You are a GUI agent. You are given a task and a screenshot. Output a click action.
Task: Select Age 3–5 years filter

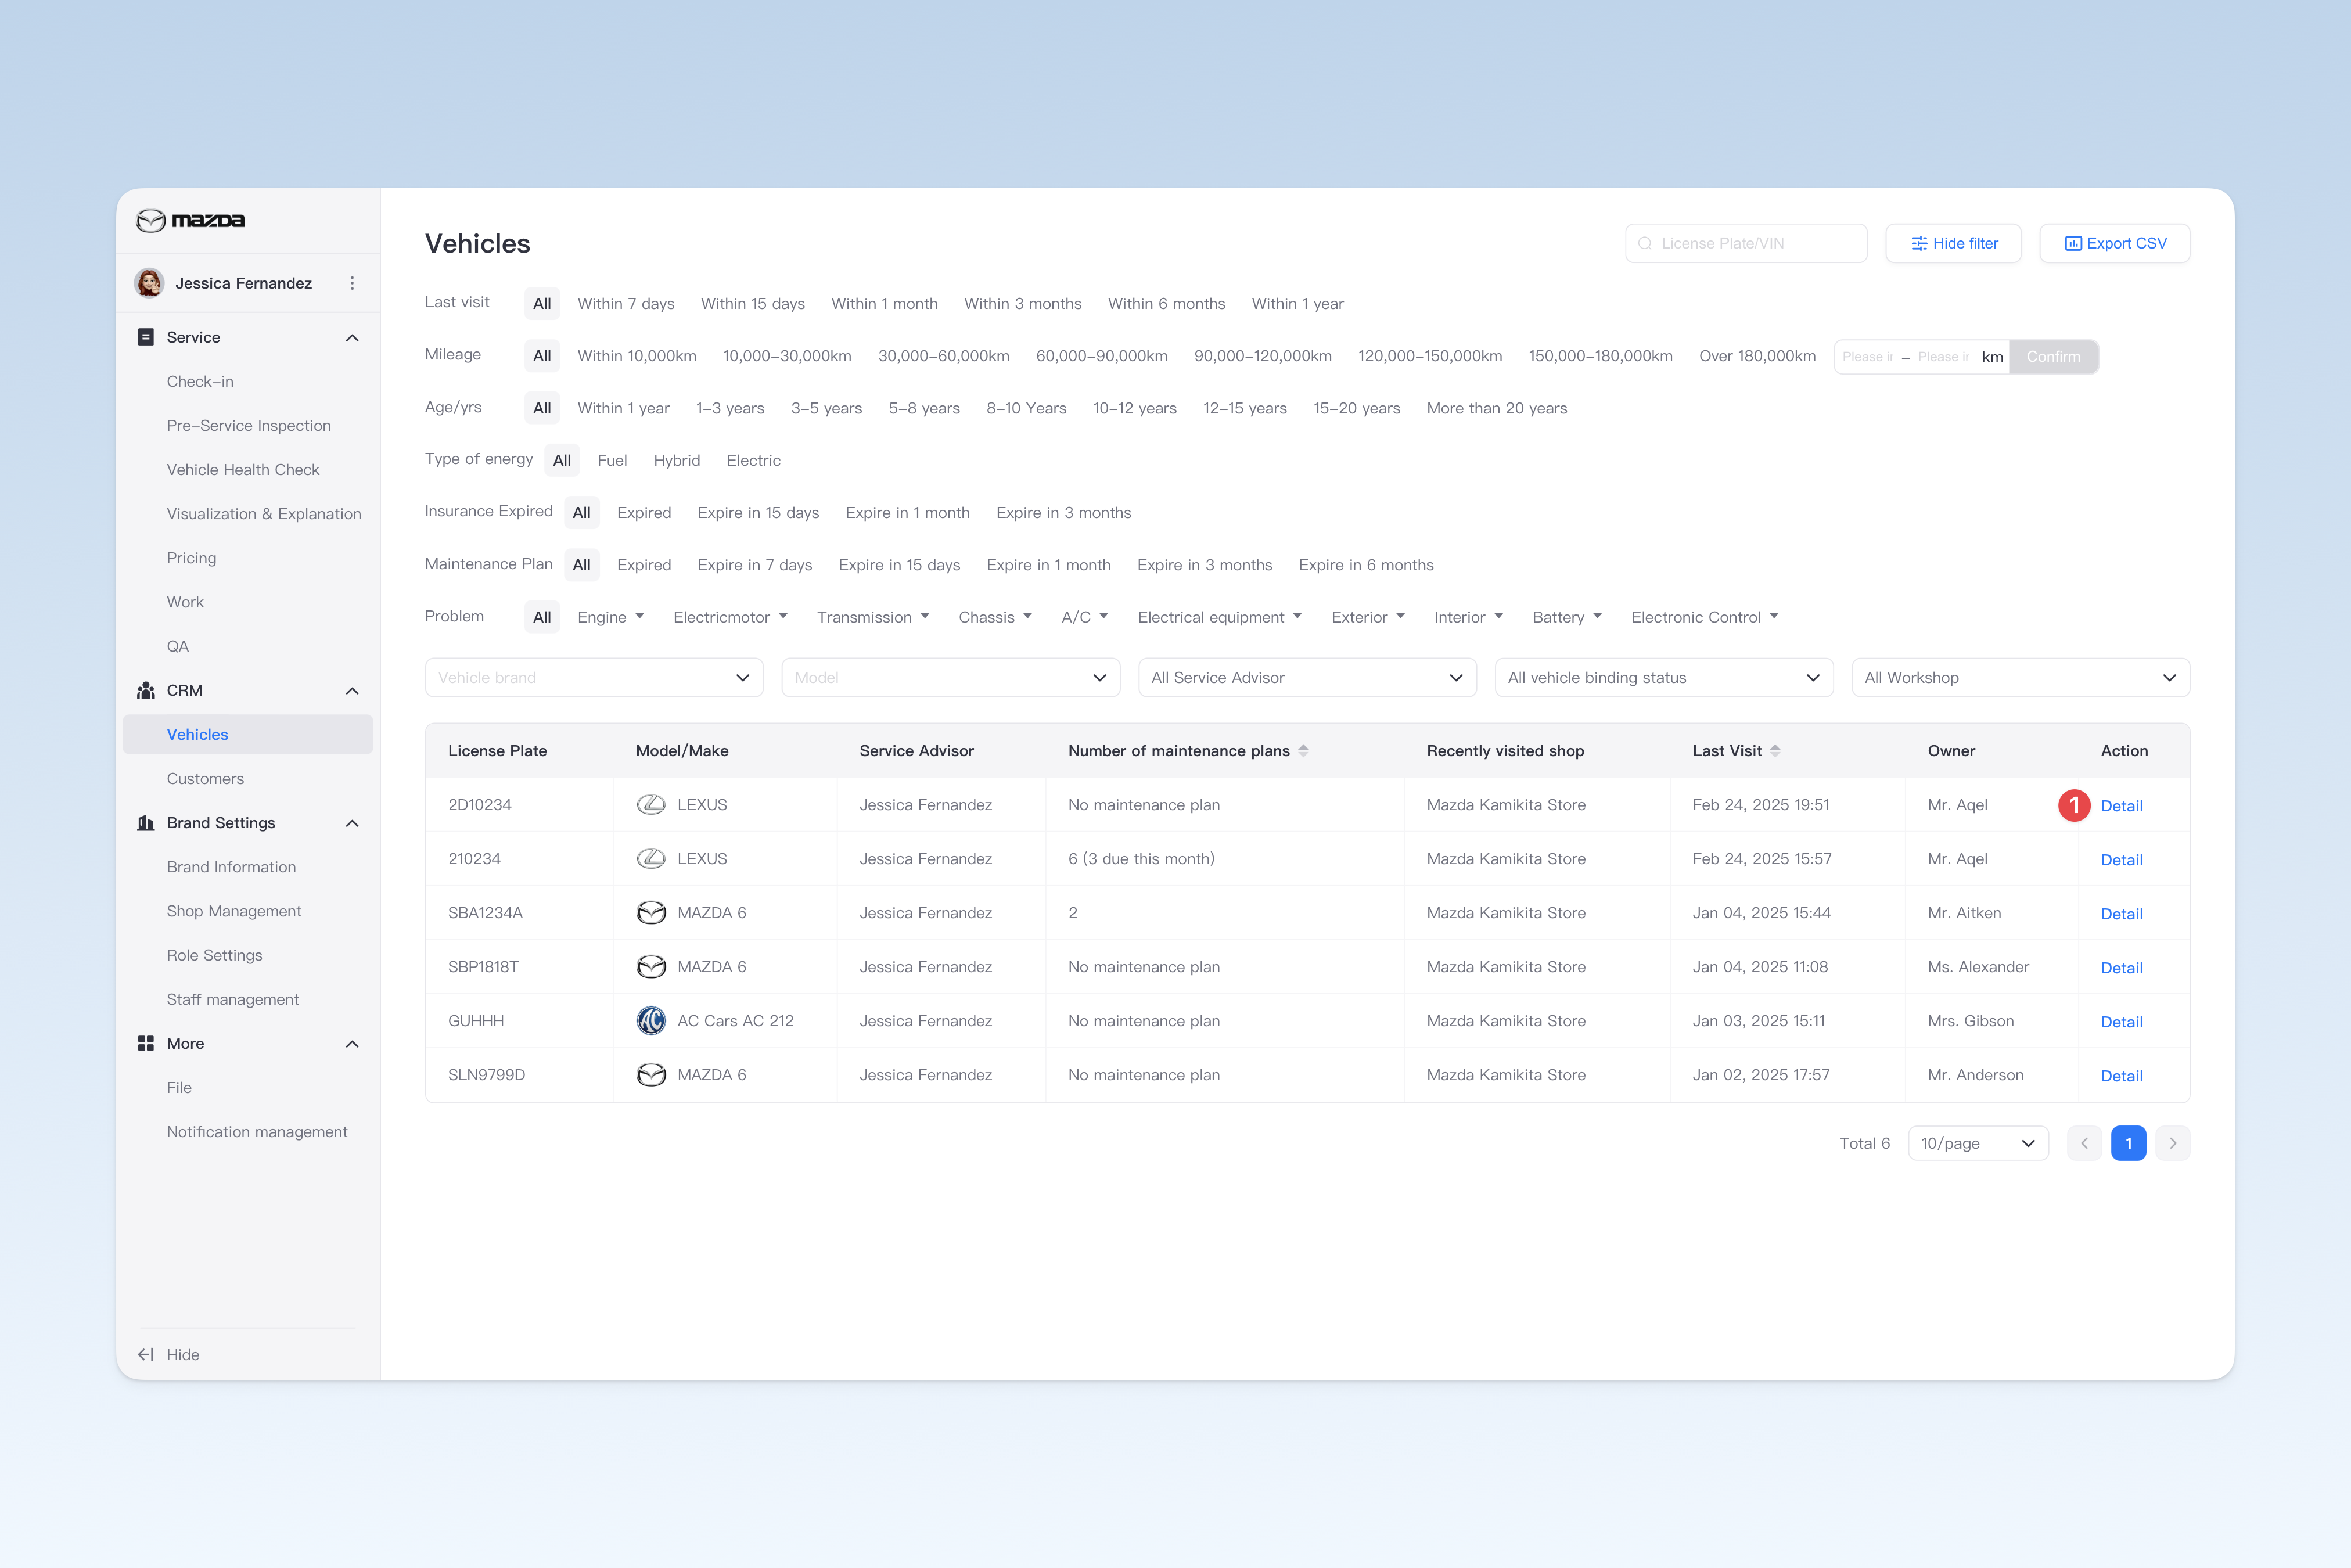pos(826,408)
